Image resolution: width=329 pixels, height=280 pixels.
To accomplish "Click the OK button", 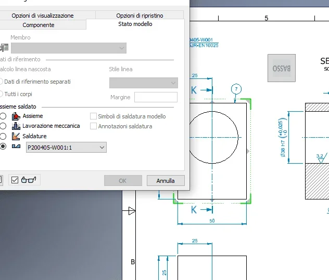I will (123, 181).
